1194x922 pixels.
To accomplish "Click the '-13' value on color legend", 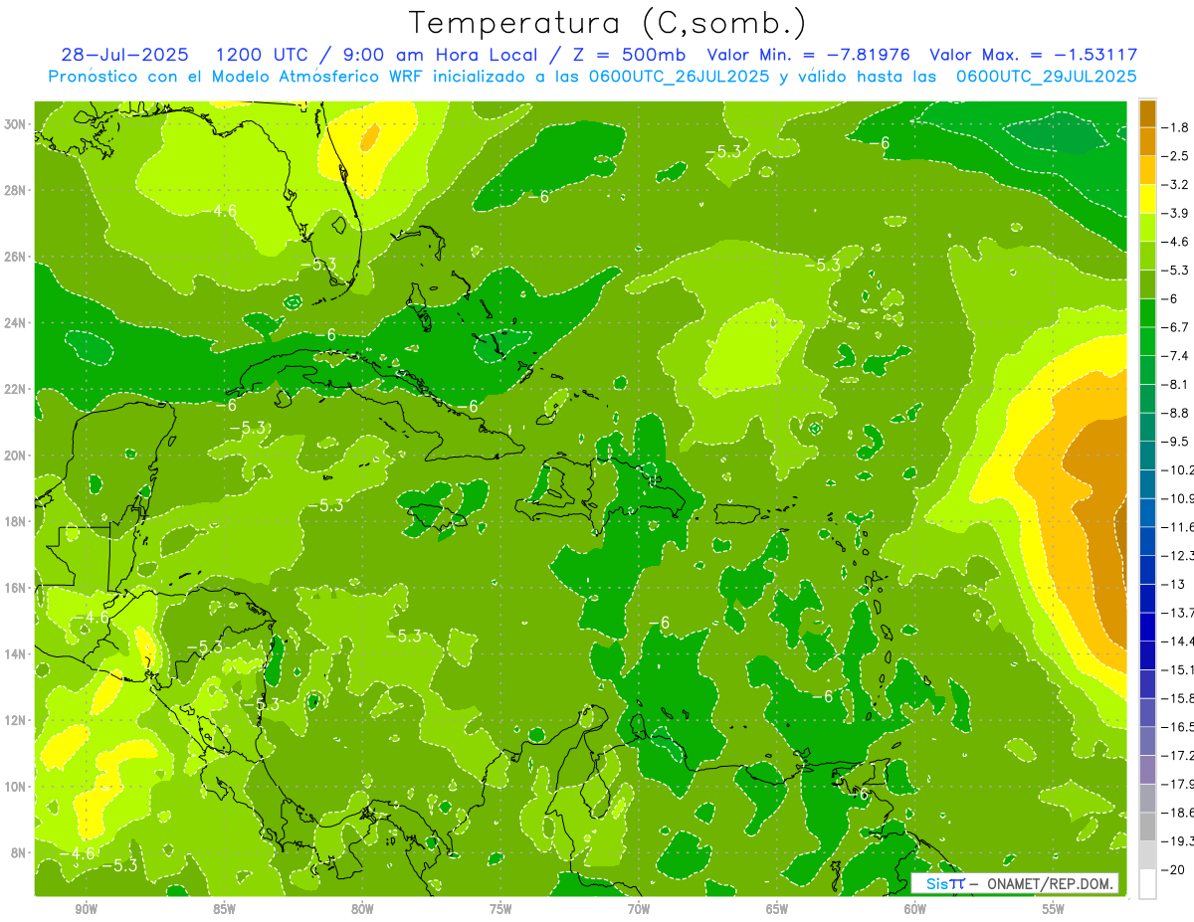I will click(1174, 584).
